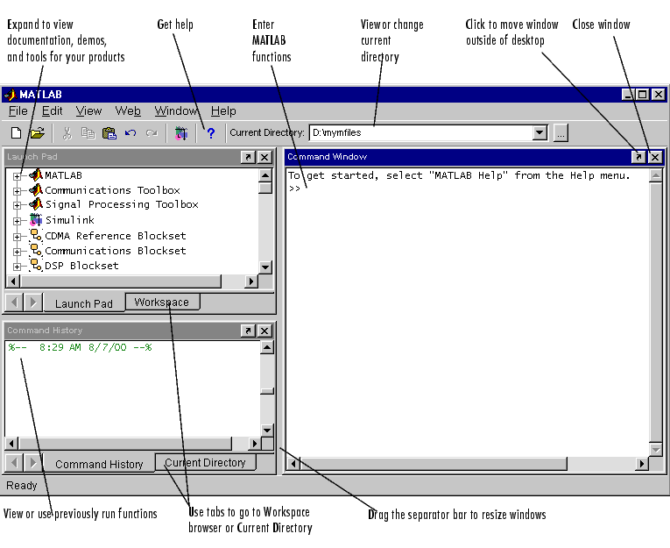Click the Paste clipboard toolbar icon
Screen dimensions: 670x548
pyautogui.click(x=109, y=133)
